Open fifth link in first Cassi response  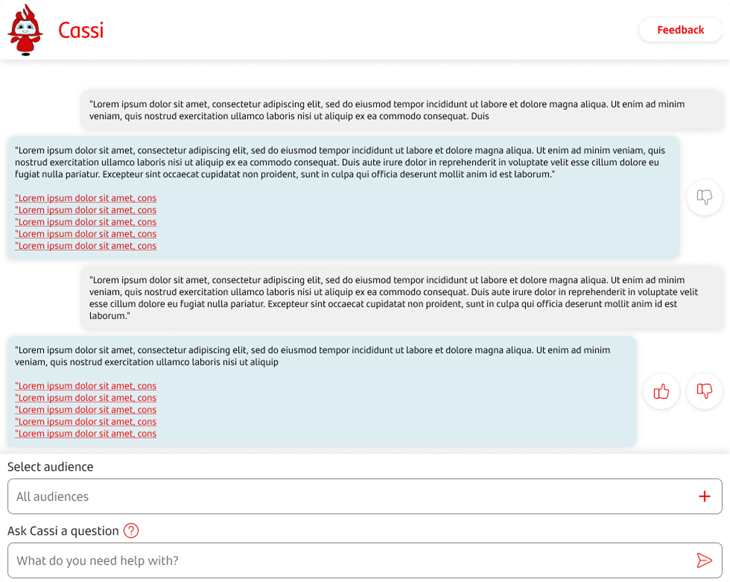(x=86, y=246)
